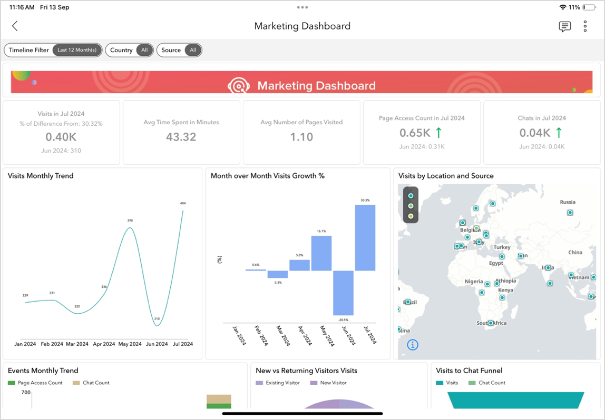Tap the Russia map marker
The width and height of the screenshot is (605, 420).
pyautogui.click(x=570, y=213)
